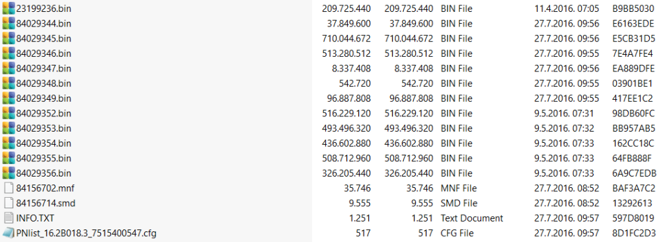Image resolution: width=661 pixels, height=242 pixels.
Task: Select the 84029348.bin file name
Action: pyautogui.click(x=44, y=83)
